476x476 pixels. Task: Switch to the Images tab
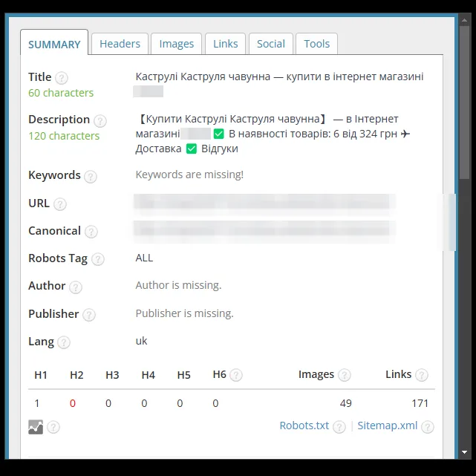(177, 44)
